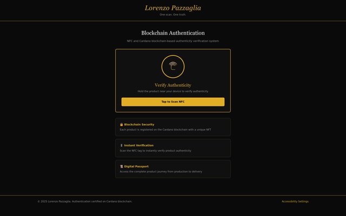Click the scroll icon beside Digital Passport
346x216 pixels.
point(122,166)
